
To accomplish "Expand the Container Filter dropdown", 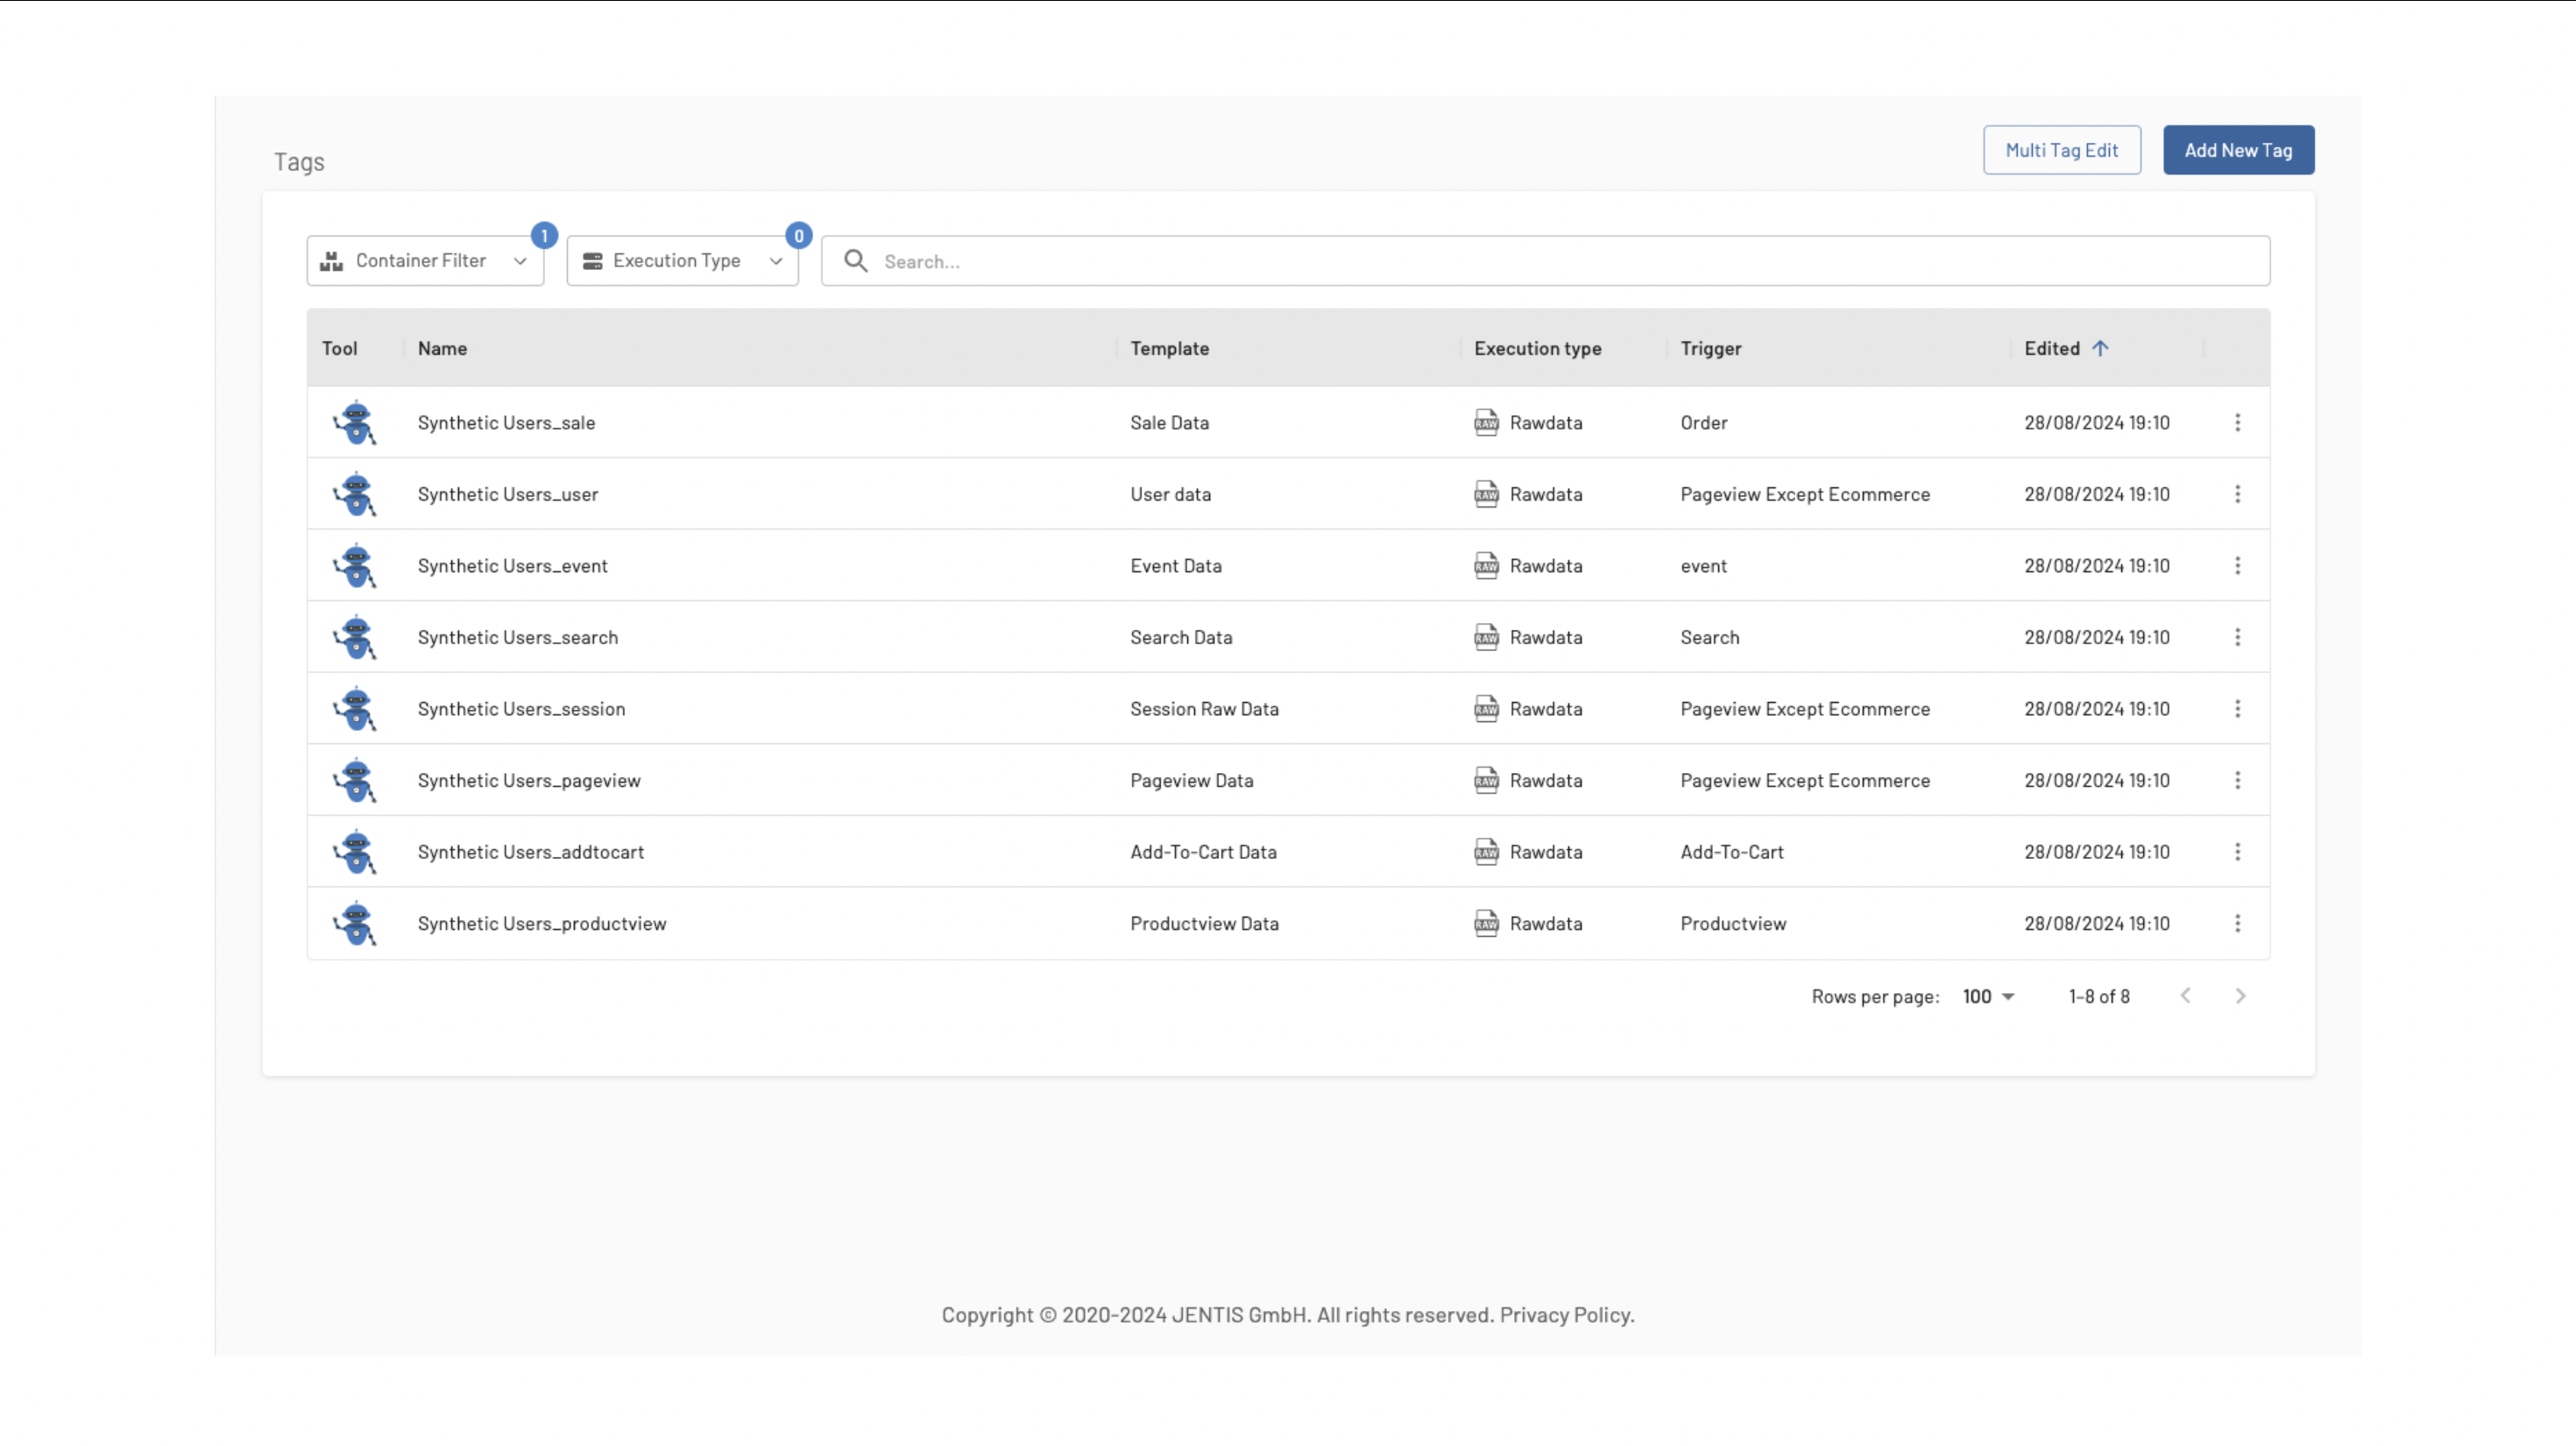I will pyautogui.click(x=425, y=261).
